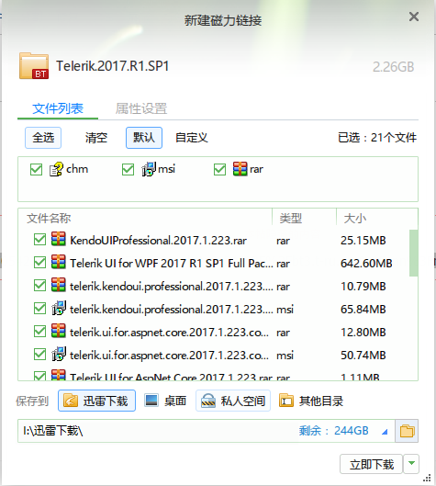Uncheck the msi file type checkbox
The height and width of the screenshot is (486, 436).
click(128, 170)
